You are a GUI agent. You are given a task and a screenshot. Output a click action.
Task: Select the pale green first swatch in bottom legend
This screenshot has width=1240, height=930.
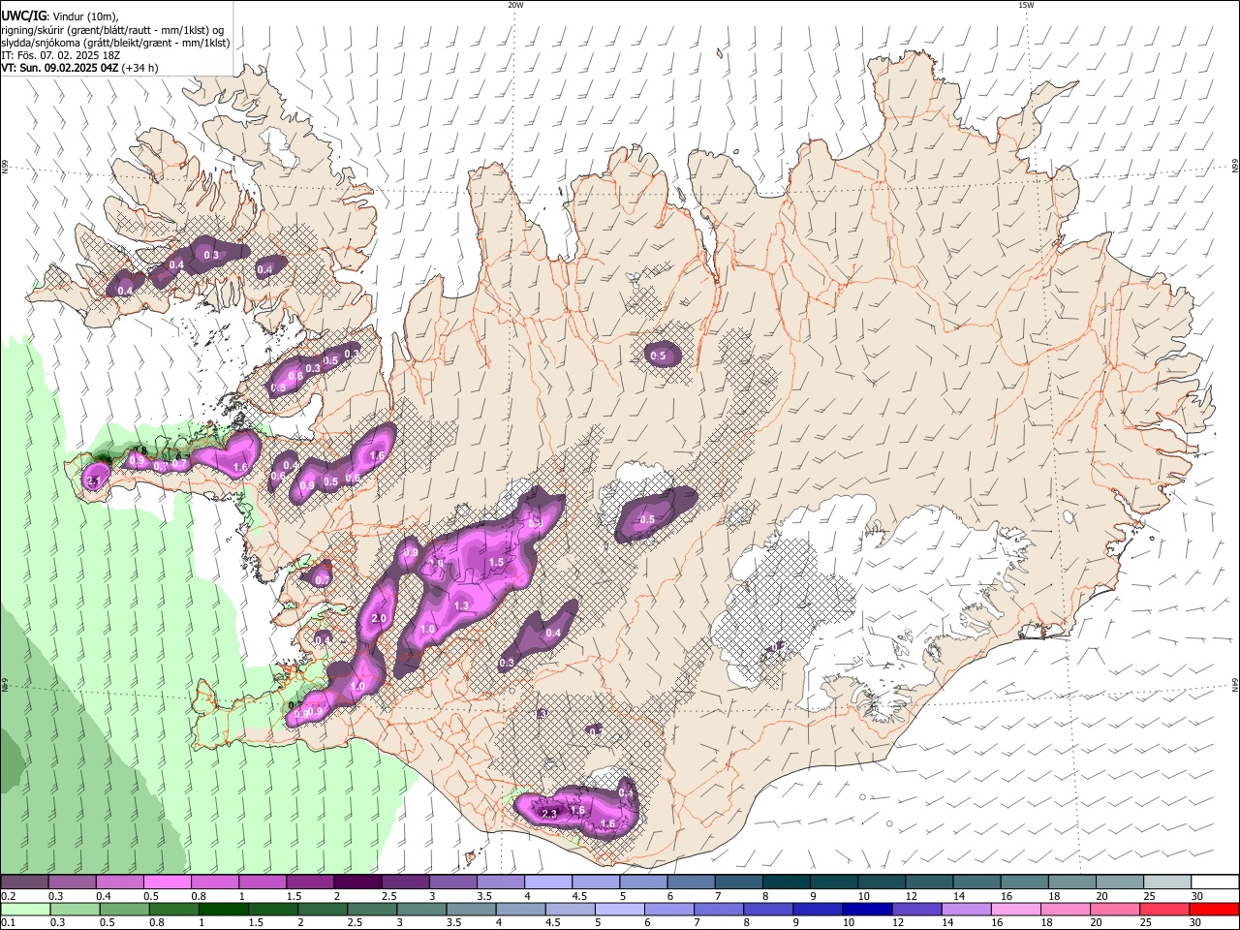pyautogui.click(x=25, y=909)
